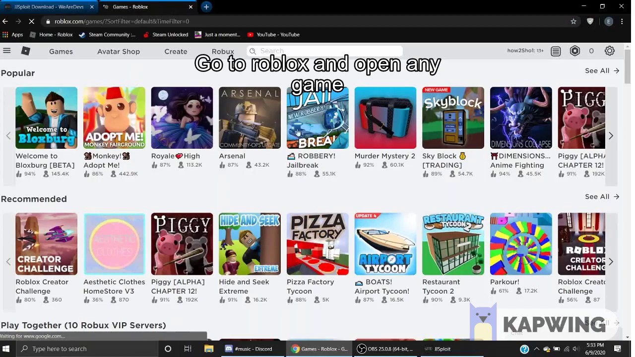Open Skyblock game thumbnail
The image size is (635, 357).
[x=453, y=118]
